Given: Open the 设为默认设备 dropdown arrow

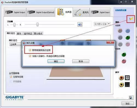Looking at the screenshot, I should click(x=109, y=24).
